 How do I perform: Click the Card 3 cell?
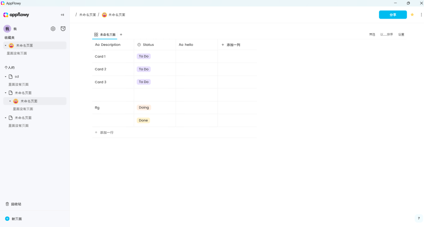(113, 82)
